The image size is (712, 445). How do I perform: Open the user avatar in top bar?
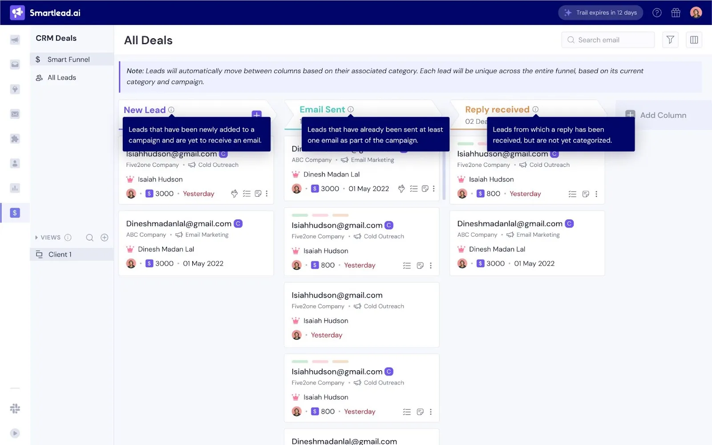click(x=696, y=12)
